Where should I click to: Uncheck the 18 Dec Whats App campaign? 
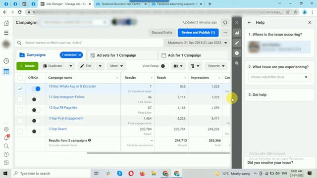pos(20,89)
